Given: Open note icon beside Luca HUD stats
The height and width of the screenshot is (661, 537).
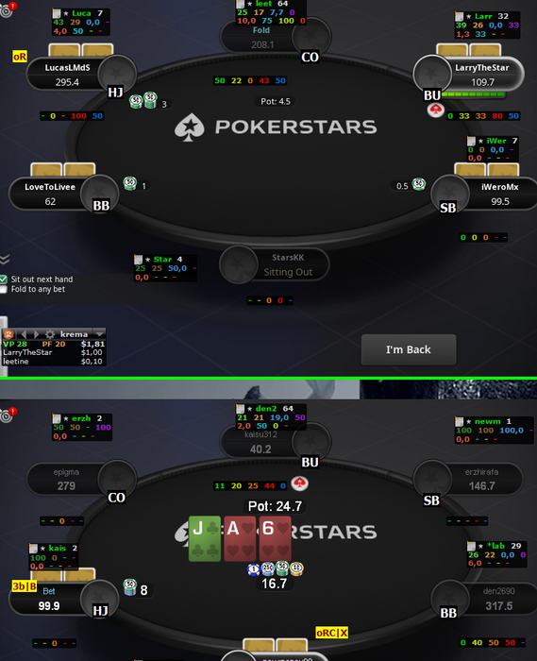Looking at the screenshot, I should click(57, 13).
